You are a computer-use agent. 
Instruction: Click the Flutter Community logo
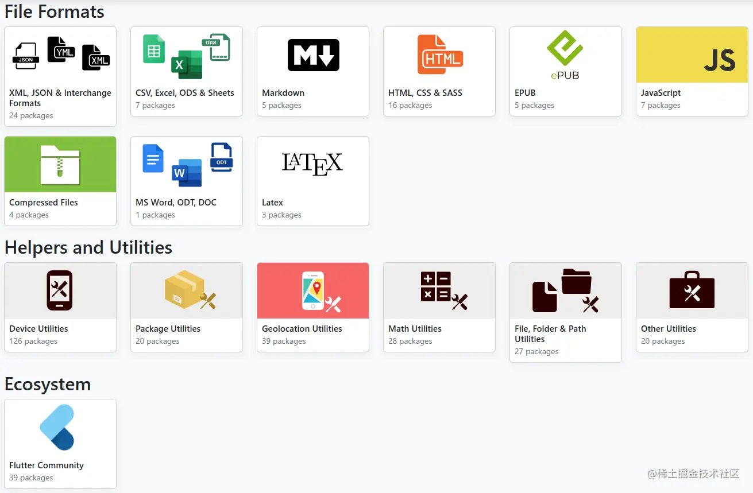[x=60, y=428]
